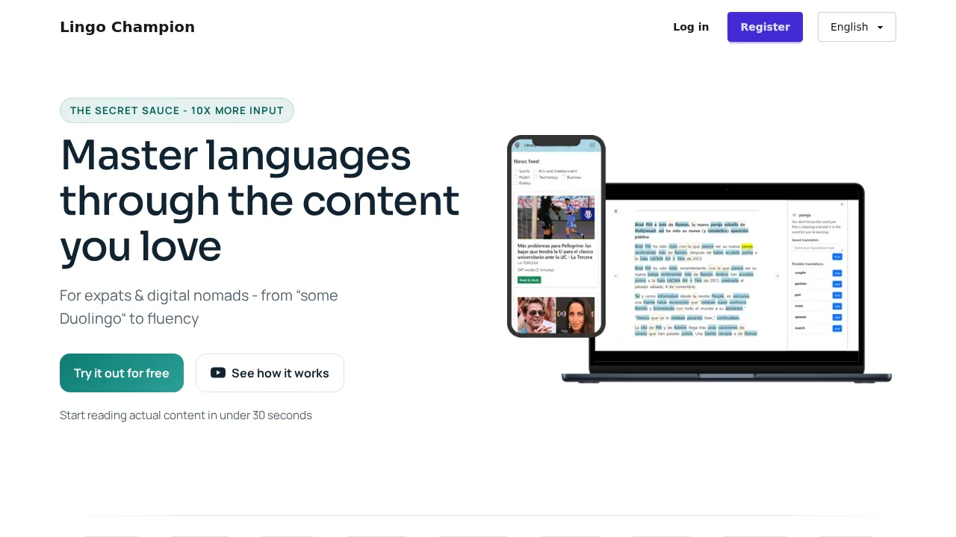Image resolution: width=956 pixels, height=537 pixels.
Task: Close the pareja translation panel
Action: coord(842,204)
